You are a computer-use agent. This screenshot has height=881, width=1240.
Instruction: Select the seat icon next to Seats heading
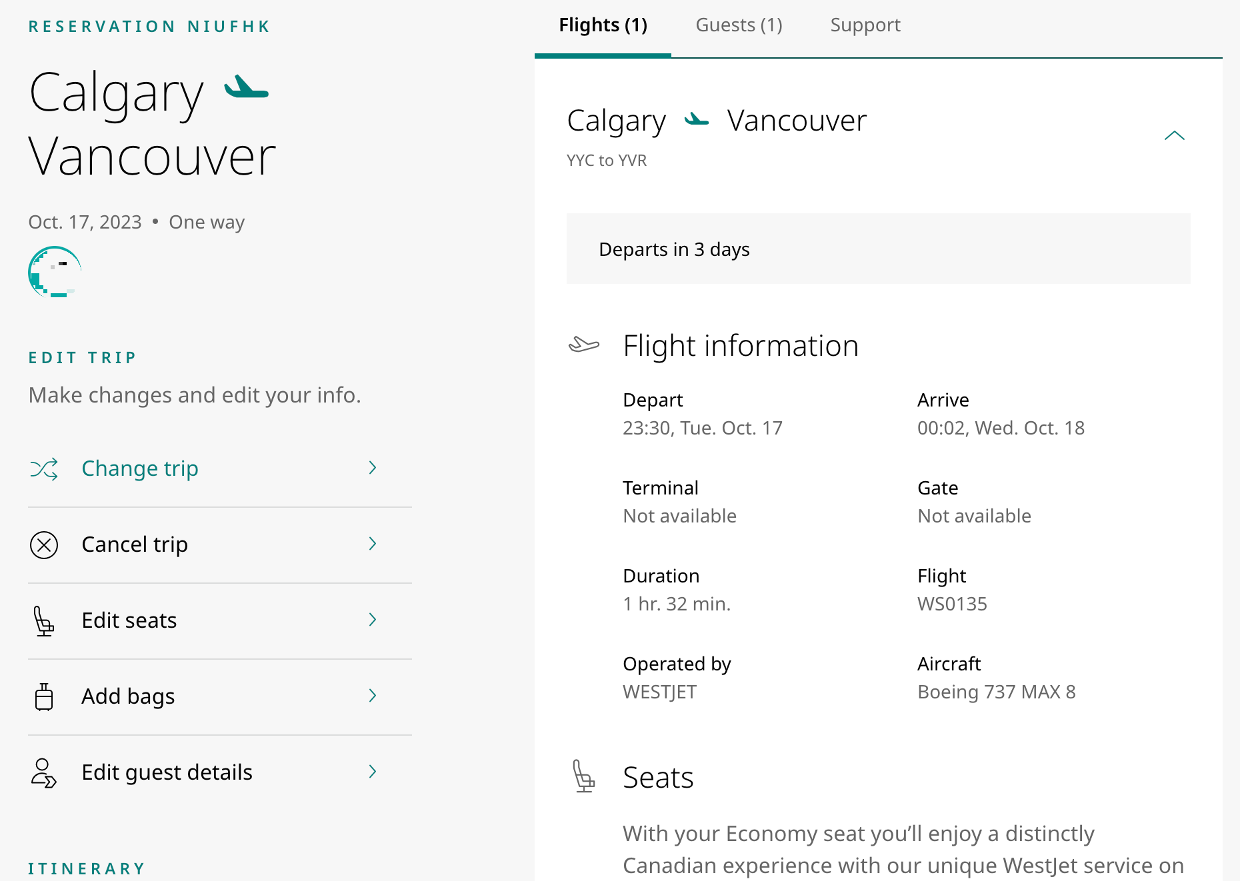(x=584, y=776)
